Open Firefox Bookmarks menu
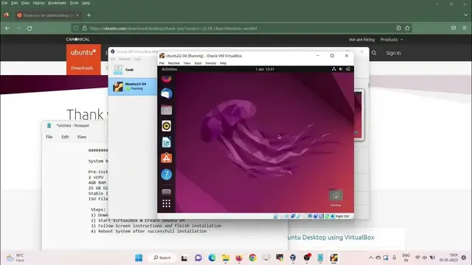 pos(57,3)
